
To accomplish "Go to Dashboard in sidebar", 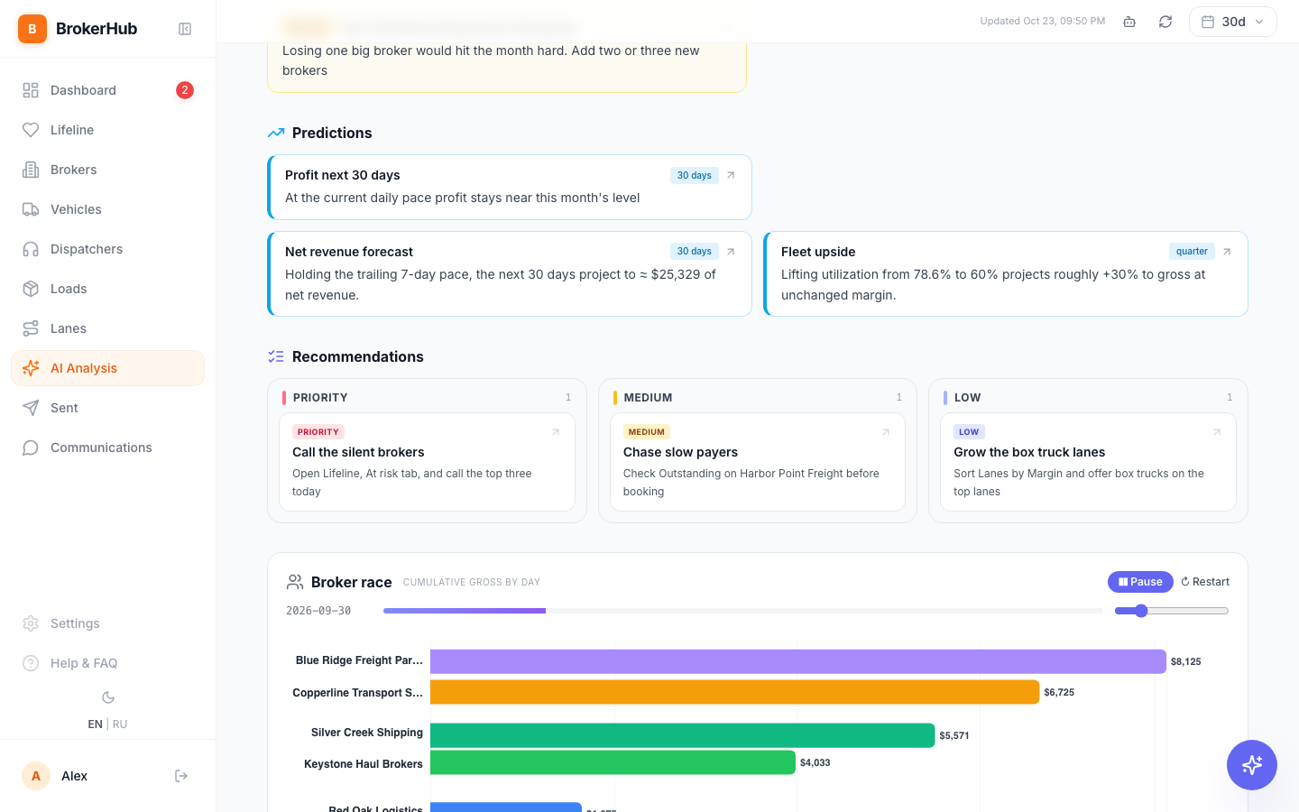I will coord(108,90).
